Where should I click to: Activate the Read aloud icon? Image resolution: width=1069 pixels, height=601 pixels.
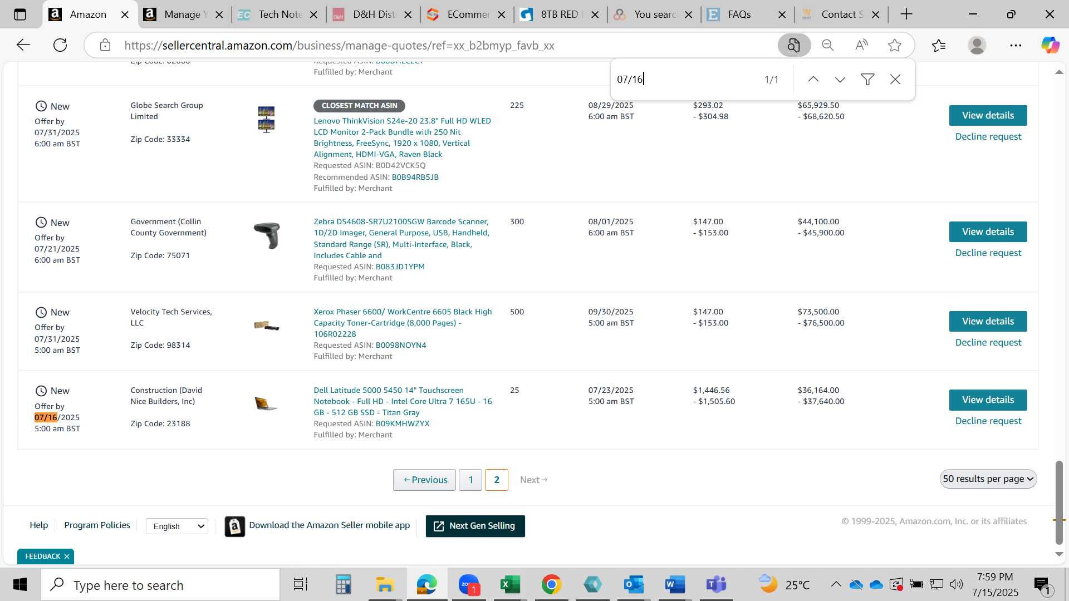click(861, 45)
